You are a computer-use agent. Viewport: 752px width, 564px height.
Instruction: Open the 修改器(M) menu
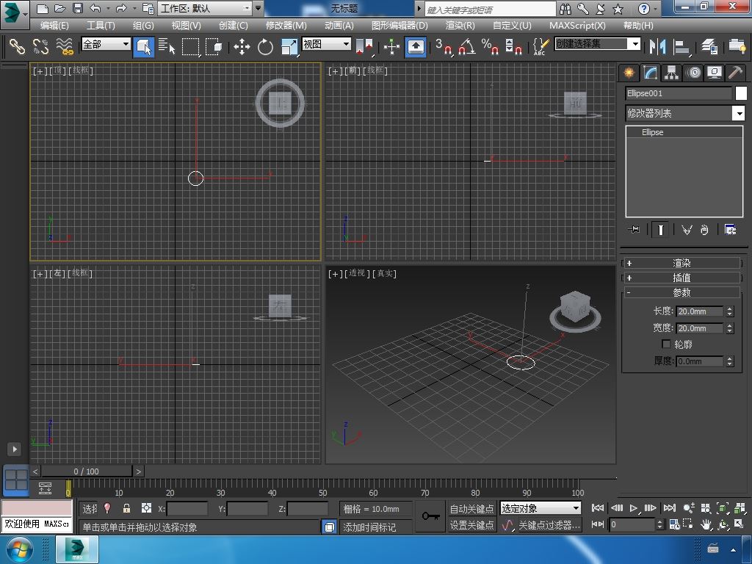tap(286, 25)
